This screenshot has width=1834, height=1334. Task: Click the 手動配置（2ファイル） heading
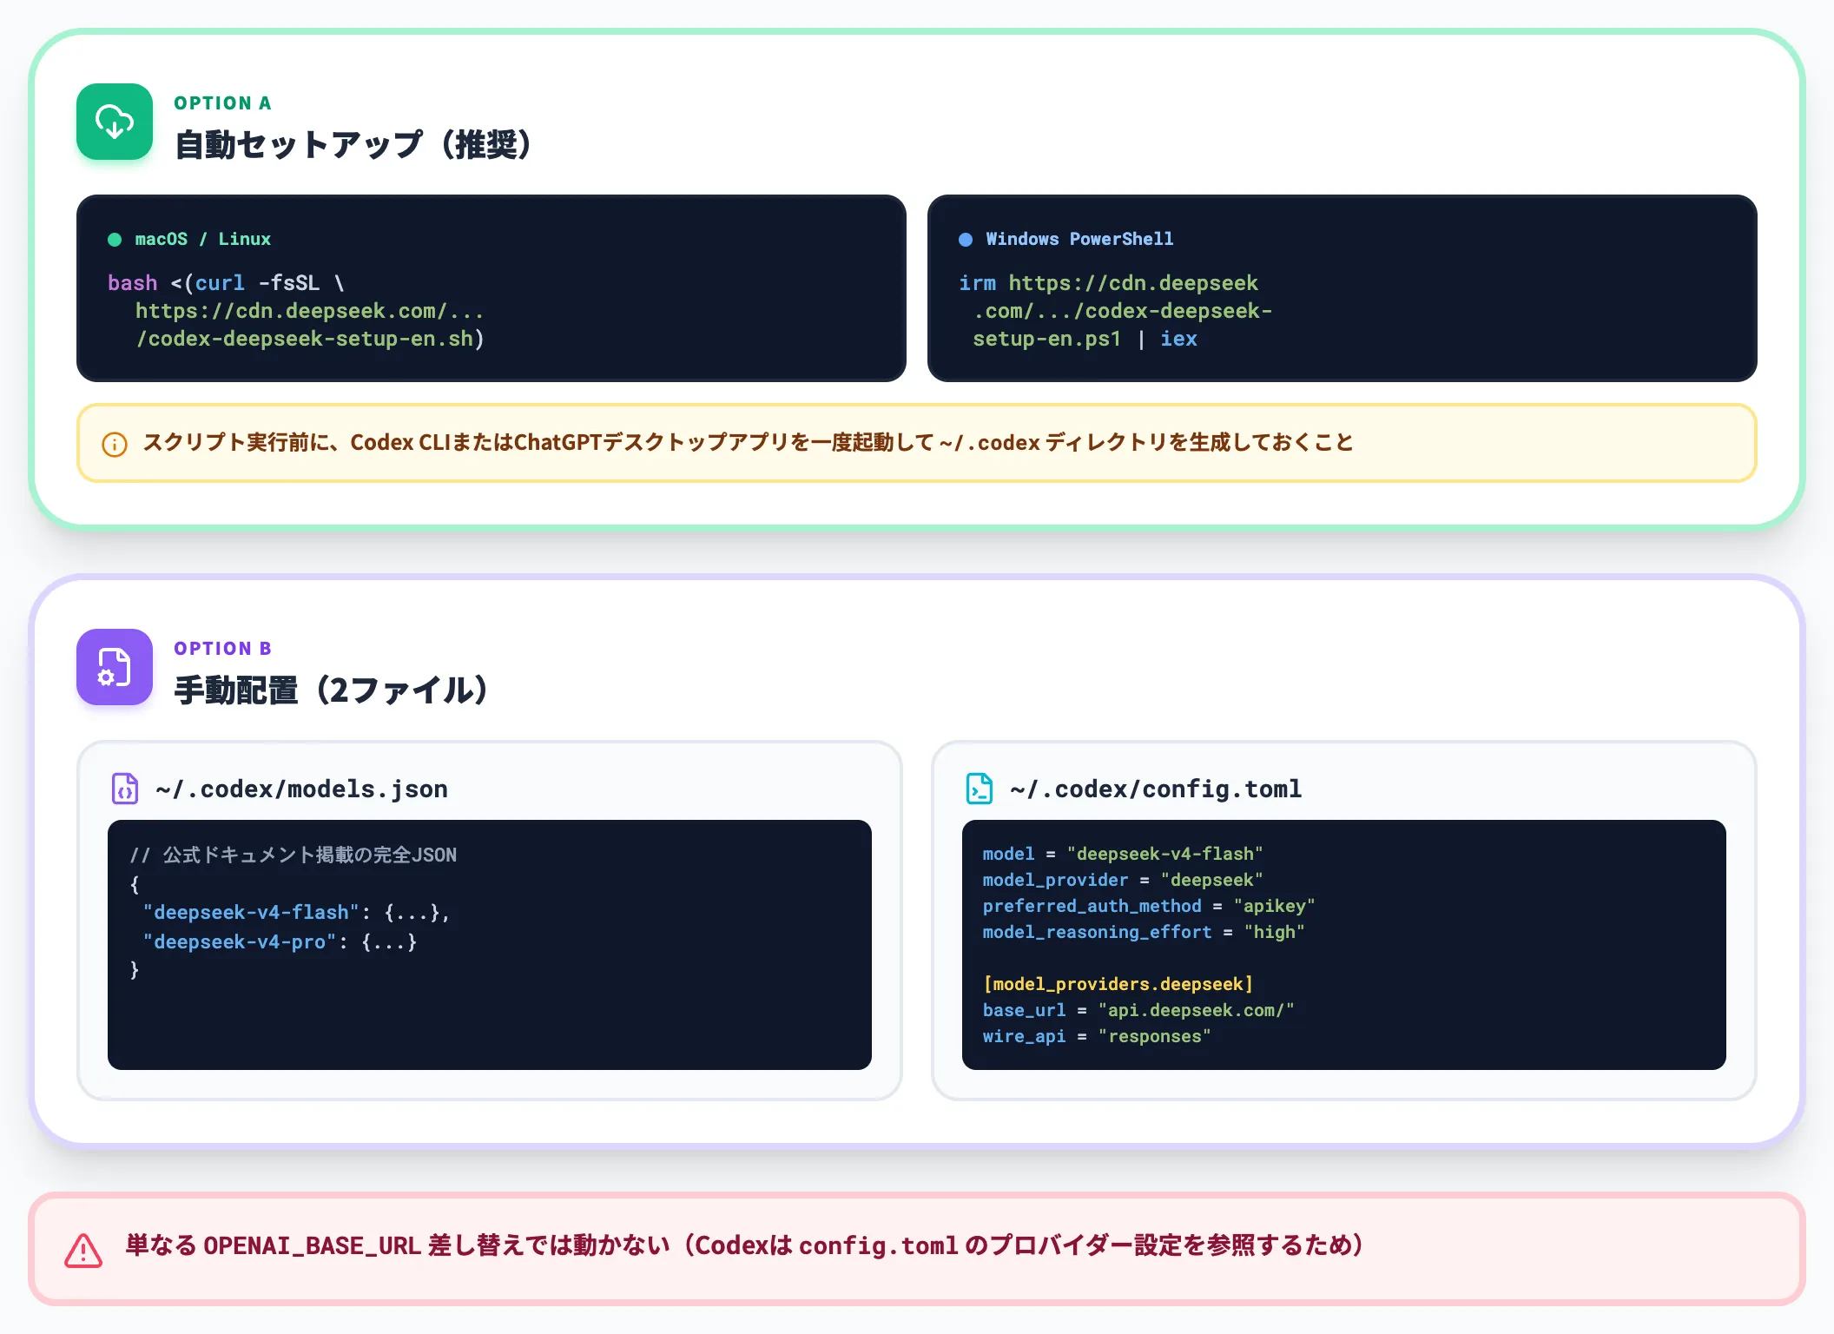(x=331, y=690)
